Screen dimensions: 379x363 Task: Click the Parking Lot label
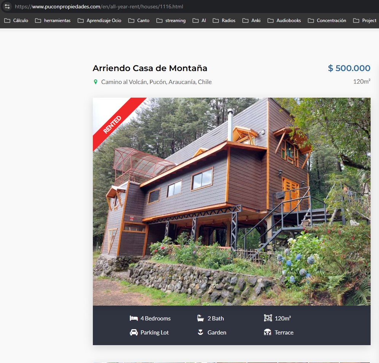(x=154, y=332)
